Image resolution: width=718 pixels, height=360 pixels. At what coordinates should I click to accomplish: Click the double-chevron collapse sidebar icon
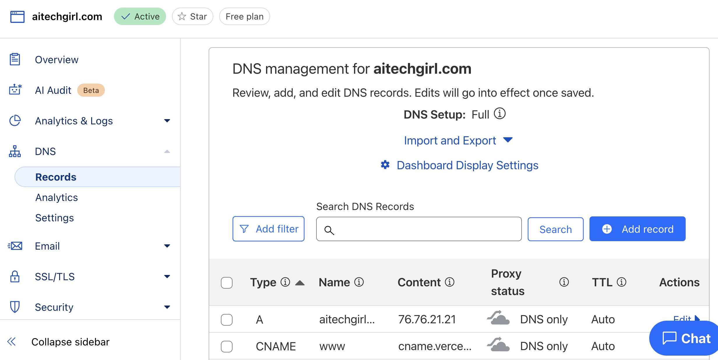point(11,342)
